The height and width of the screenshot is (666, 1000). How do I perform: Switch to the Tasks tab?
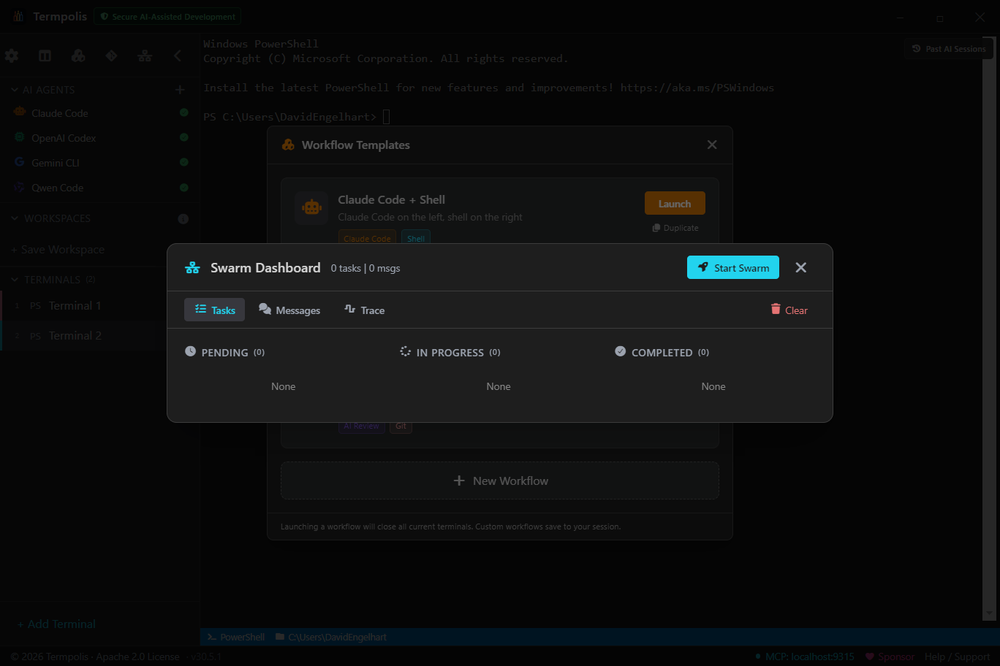pyautogui.click(x=214, y=310)
